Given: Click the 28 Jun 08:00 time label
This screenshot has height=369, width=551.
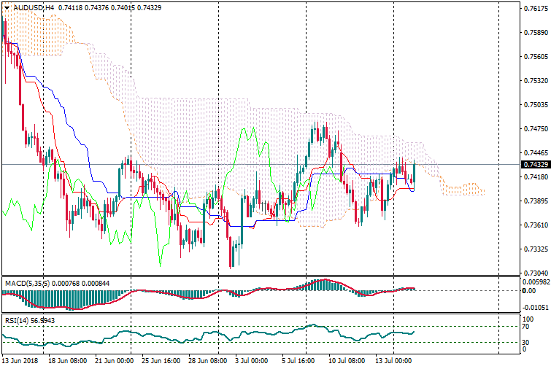Looking at the screenshot, I should (208, 361).
